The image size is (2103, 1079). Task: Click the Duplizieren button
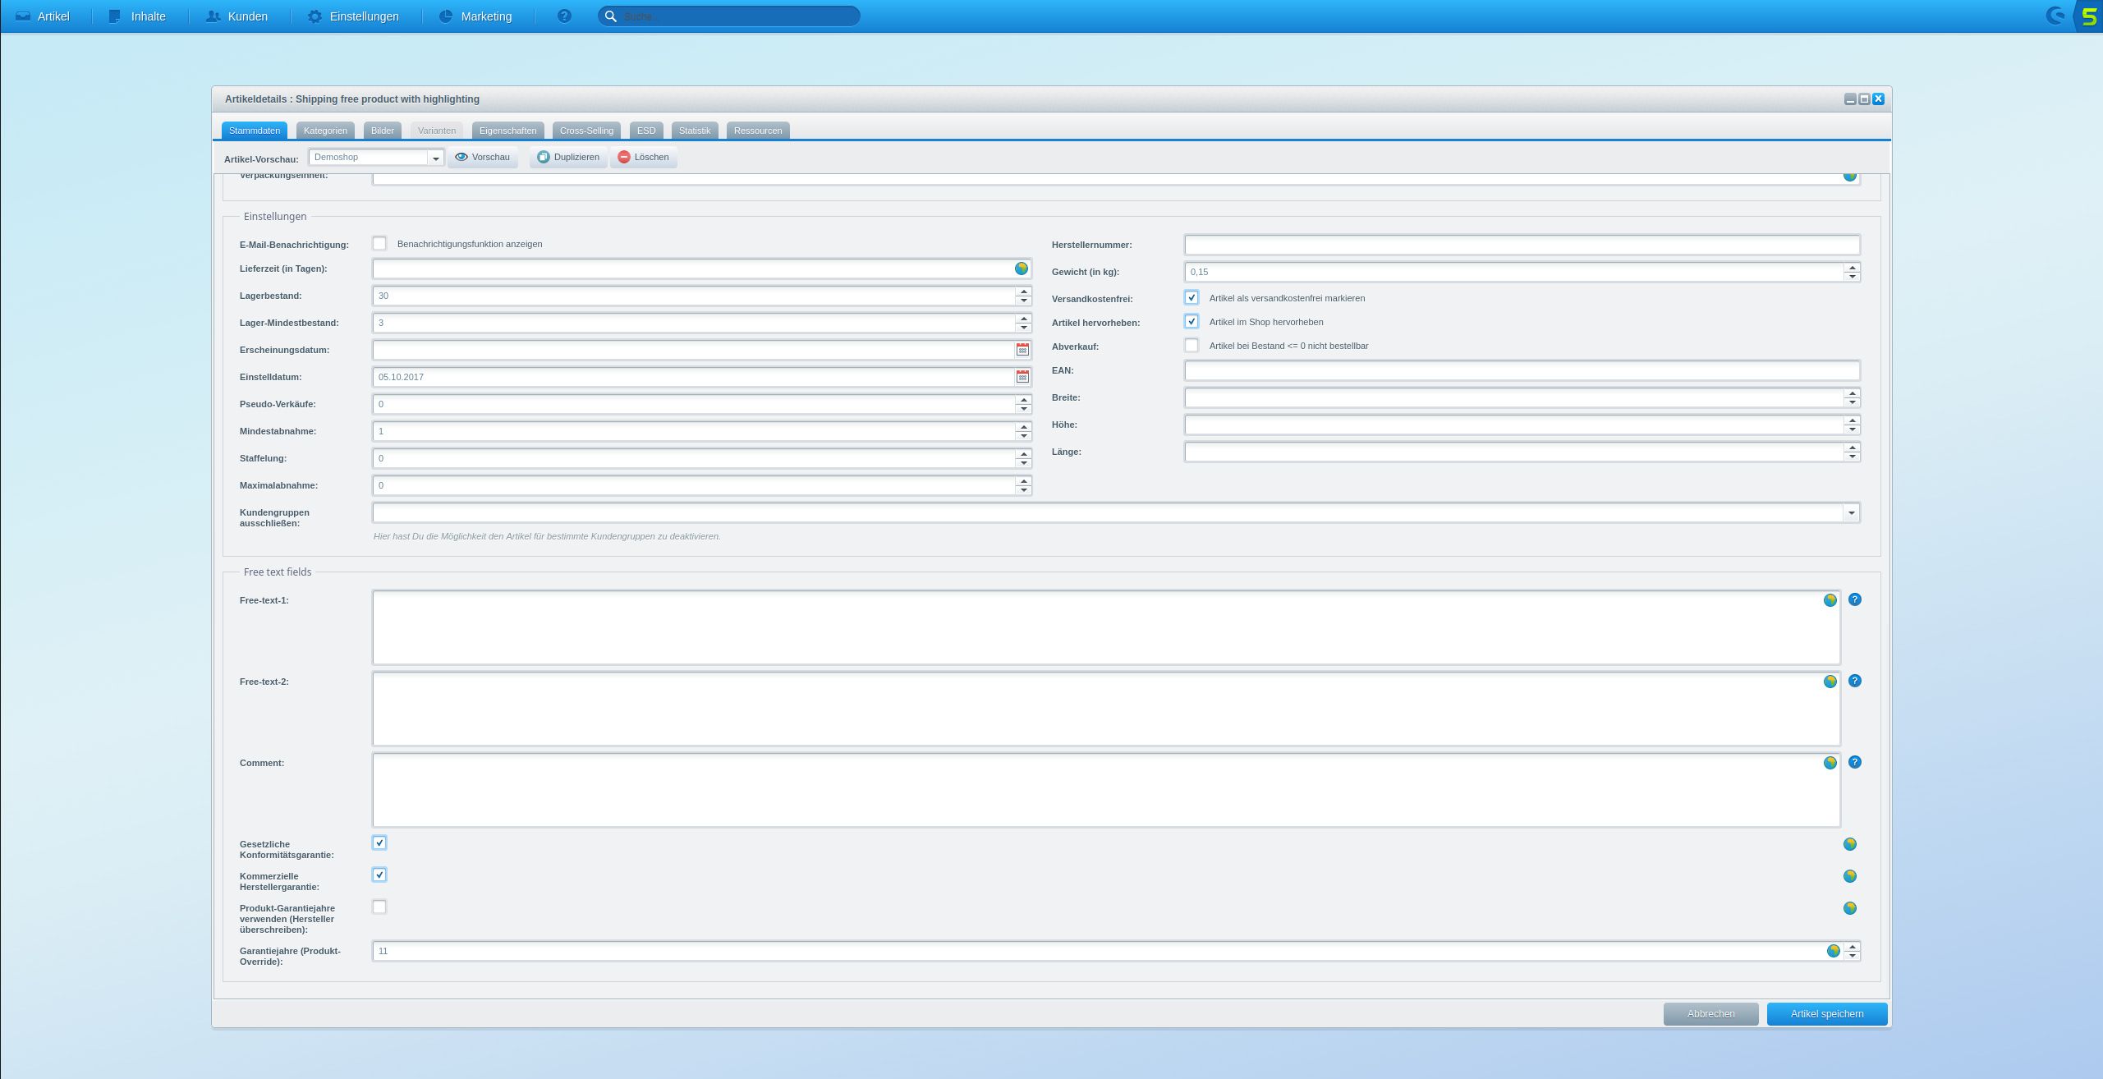[568, 157]
